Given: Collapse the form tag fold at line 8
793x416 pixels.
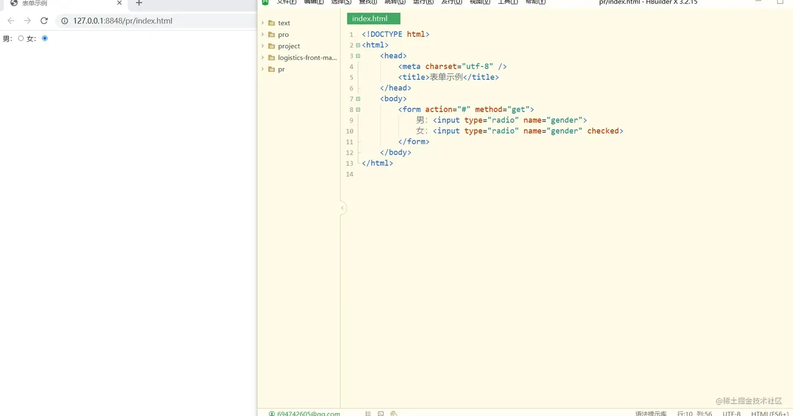Looking at the screenshot, I should [x=358, y=110].
